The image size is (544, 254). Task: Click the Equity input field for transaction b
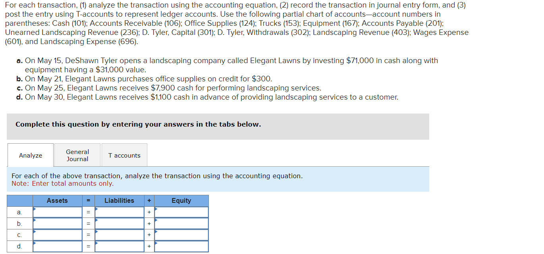[181, 223]
